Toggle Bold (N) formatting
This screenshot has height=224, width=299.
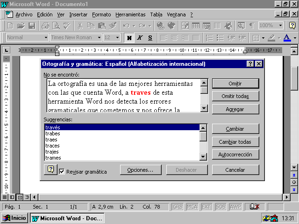129,38
